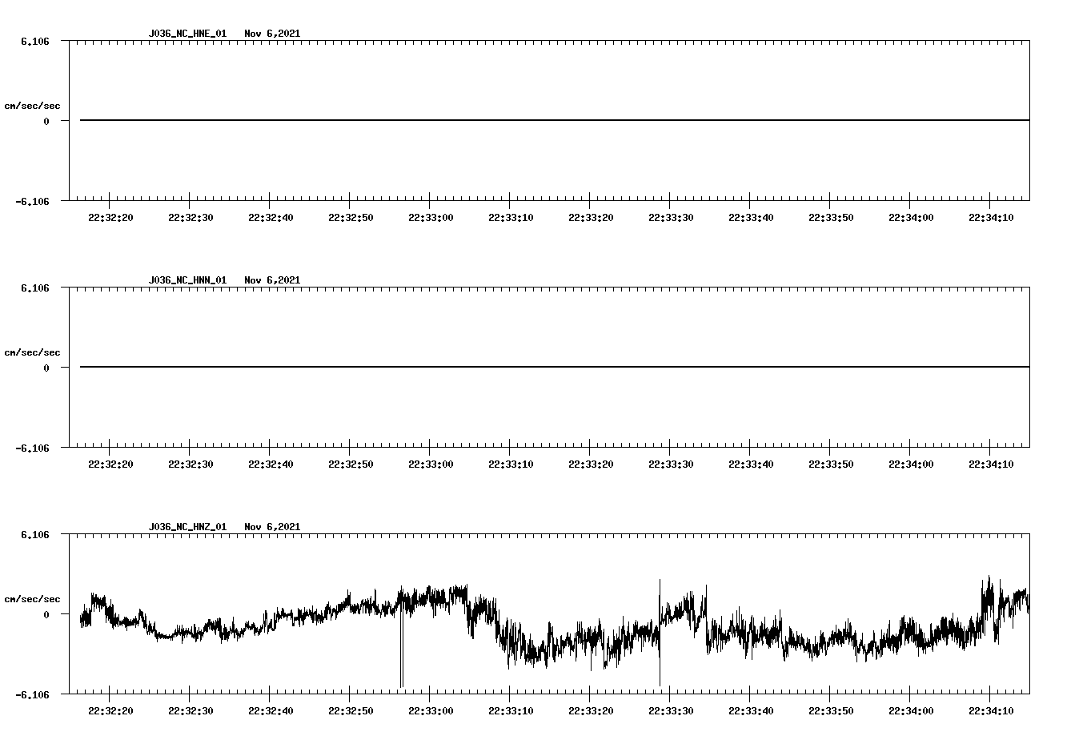
Task: Select the -6.106 lower limit on HNE plot
Action: pos(32,202)
